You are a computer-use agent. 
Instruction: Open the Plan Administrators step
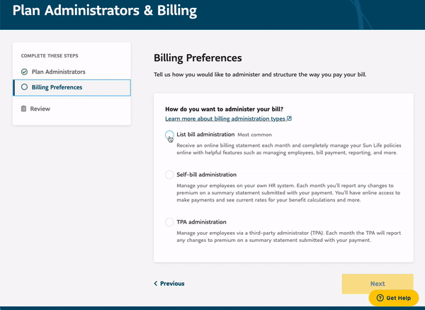pyautogui.click(x=58, y=72)
